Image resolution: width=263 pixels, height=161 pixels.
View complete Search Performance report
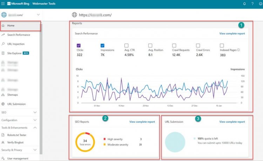(232, 33)
